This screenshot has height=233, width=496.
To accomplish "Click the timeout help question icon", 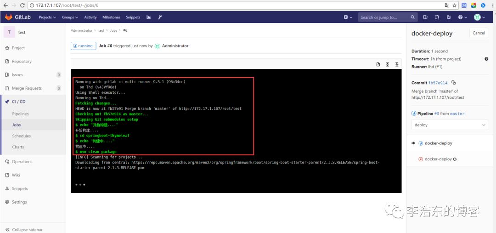I will [486, 59].
